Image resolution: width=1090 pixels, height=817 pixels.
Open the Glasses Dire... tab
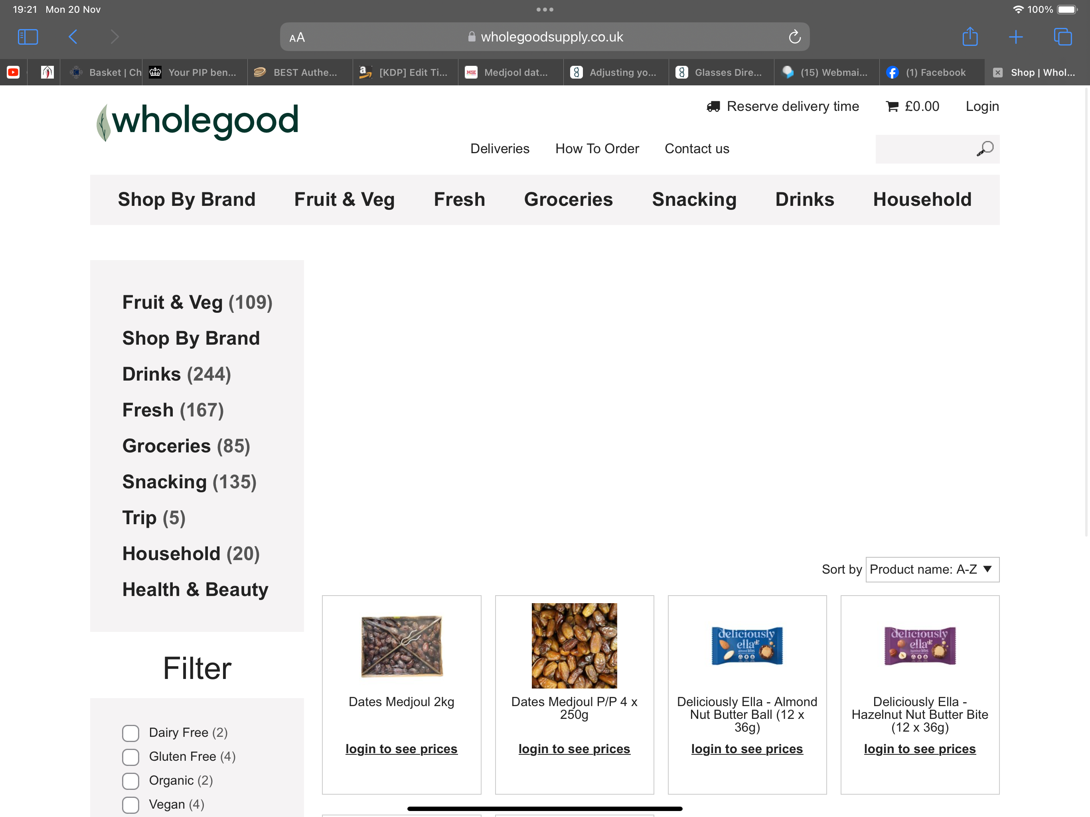tap(721, 73)
